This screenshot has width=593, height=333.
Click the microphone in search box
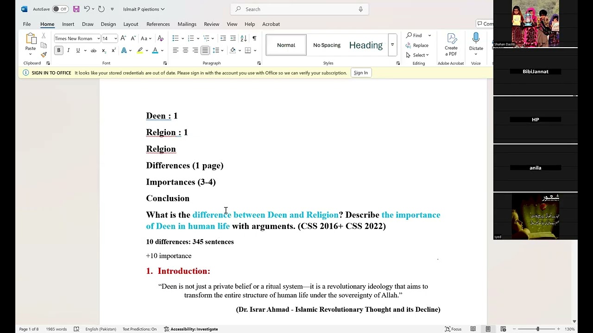coord(360,9)
